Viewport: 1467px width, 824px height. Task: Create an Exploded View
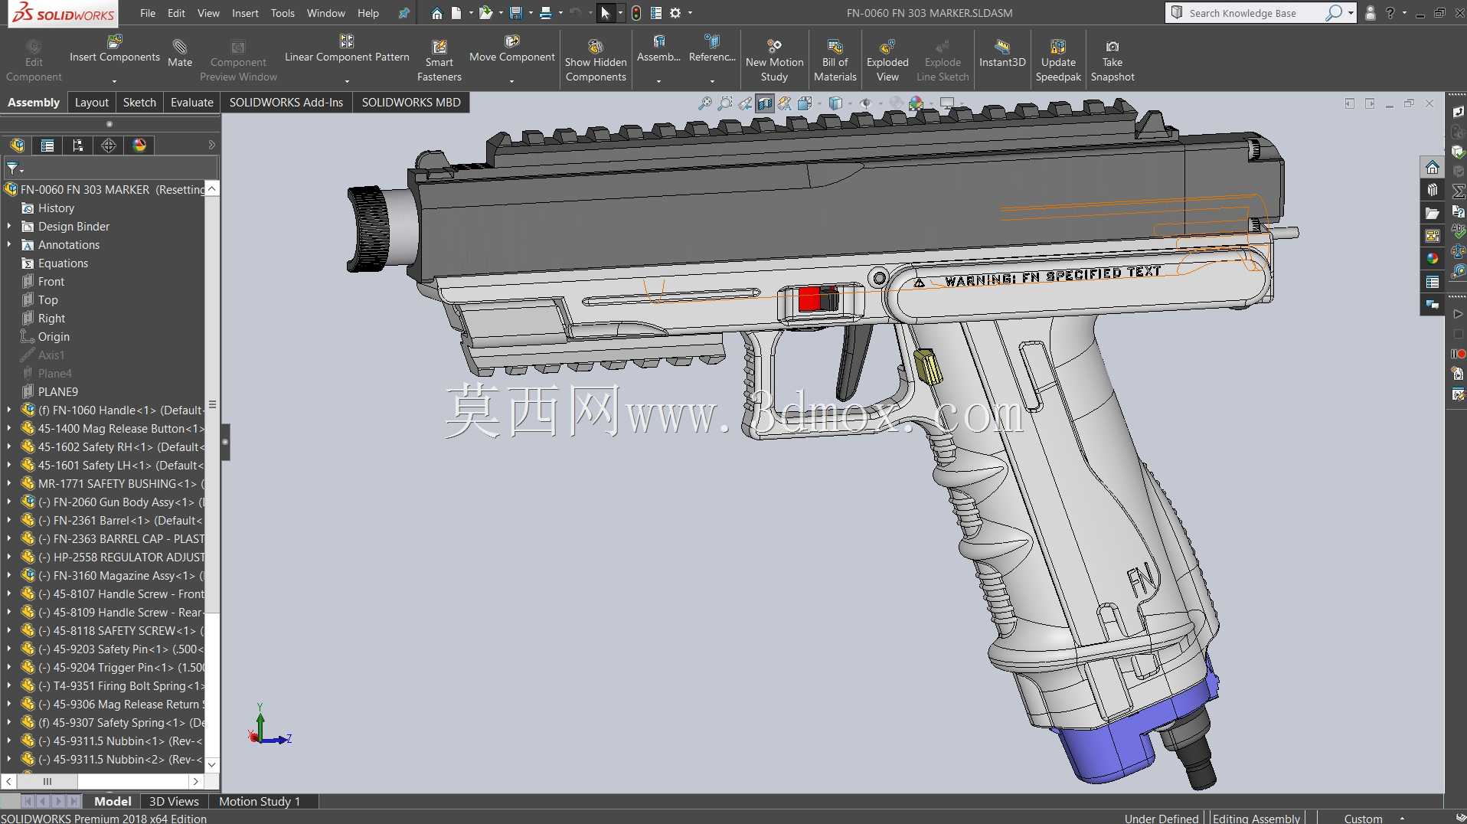click(x=887, y=60)
